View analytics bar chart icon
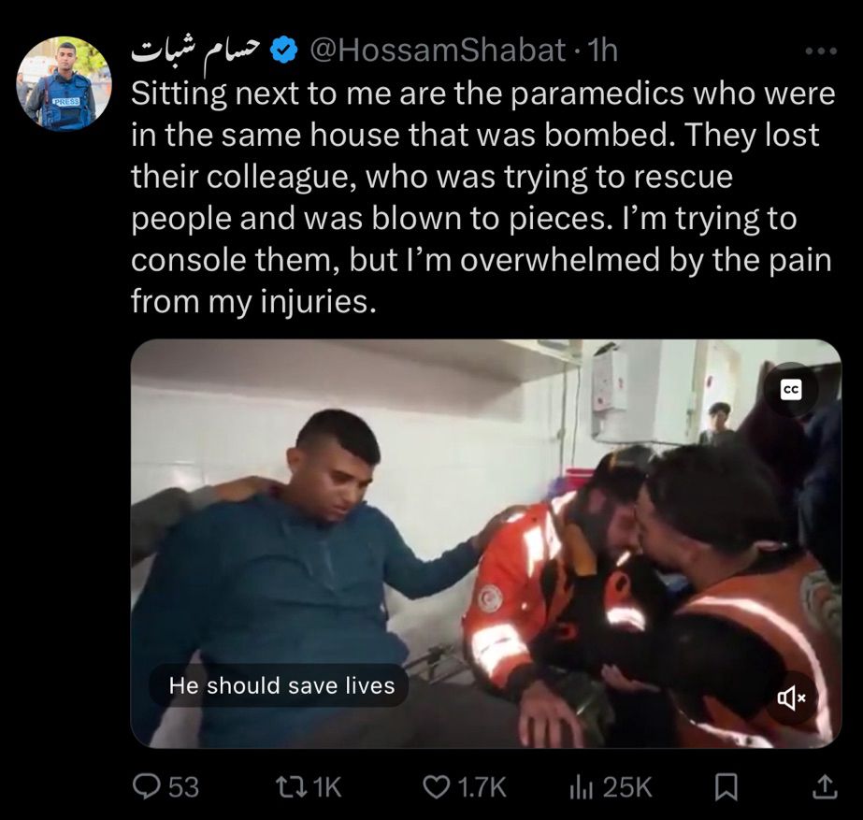This screenshot has width=863, height=820. [x=580, y=787]
